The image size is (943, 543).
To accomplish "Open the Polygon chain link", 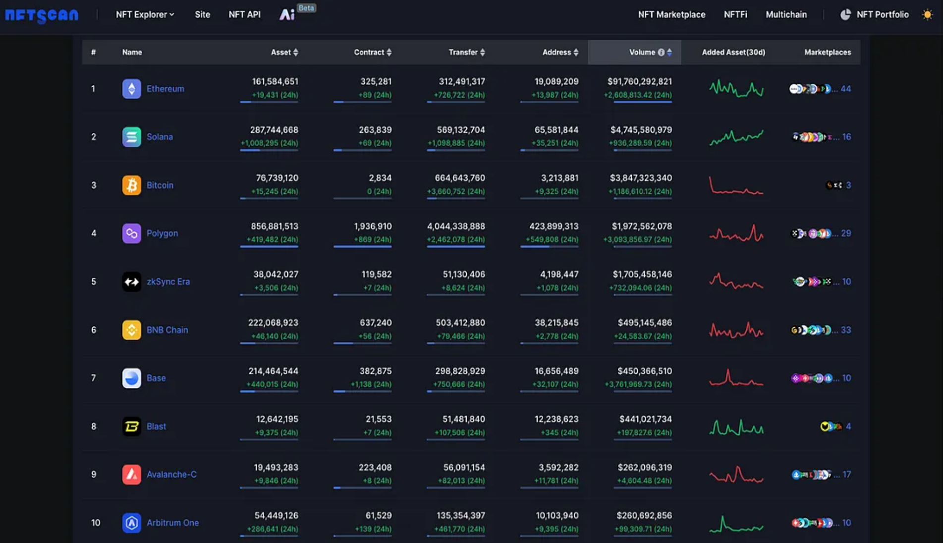I will [x=162, y=233].
